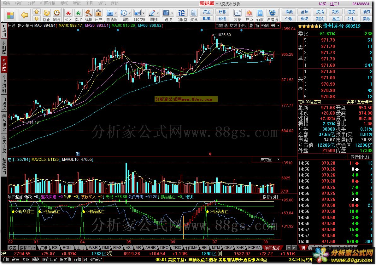Click the 同行业比较 link
Screen dimensions: 376x265
click(x=360, y=157)
